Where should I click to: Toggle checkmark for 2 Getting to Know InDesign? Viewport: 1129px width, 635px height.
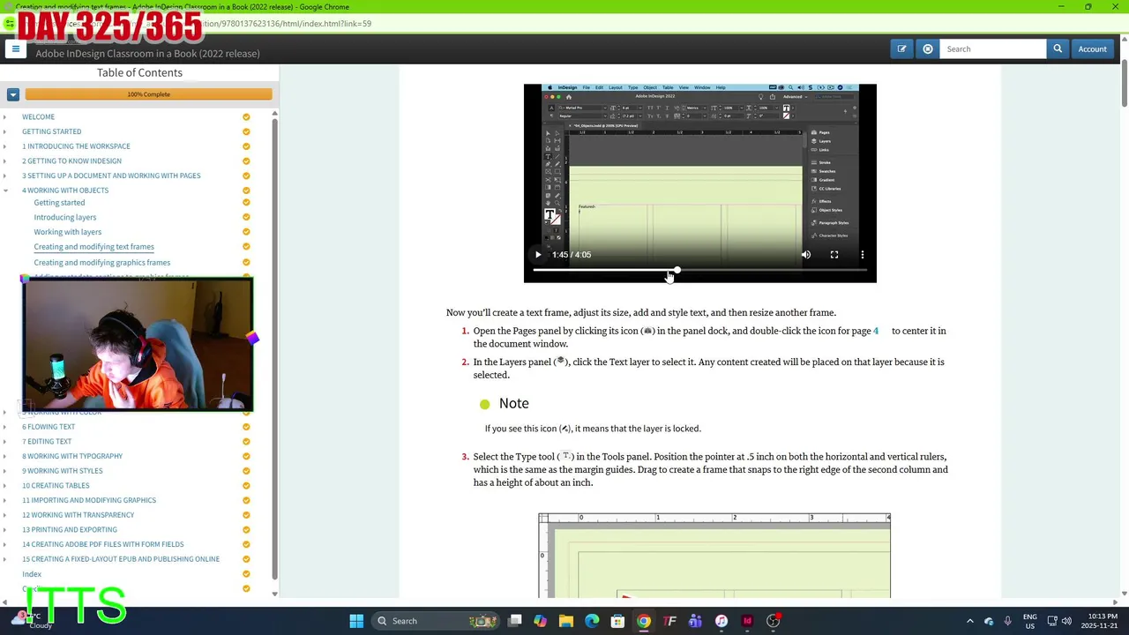click(x=246, y=161)
